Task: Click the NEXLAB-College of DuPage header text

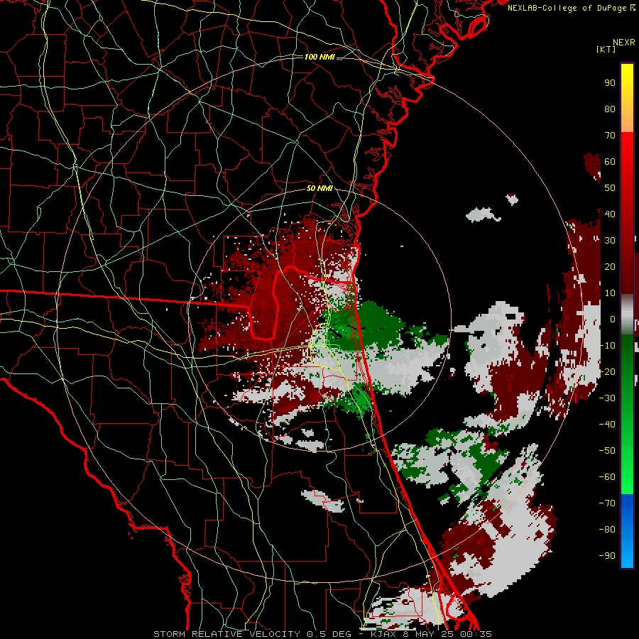Action: click(571, 8)
